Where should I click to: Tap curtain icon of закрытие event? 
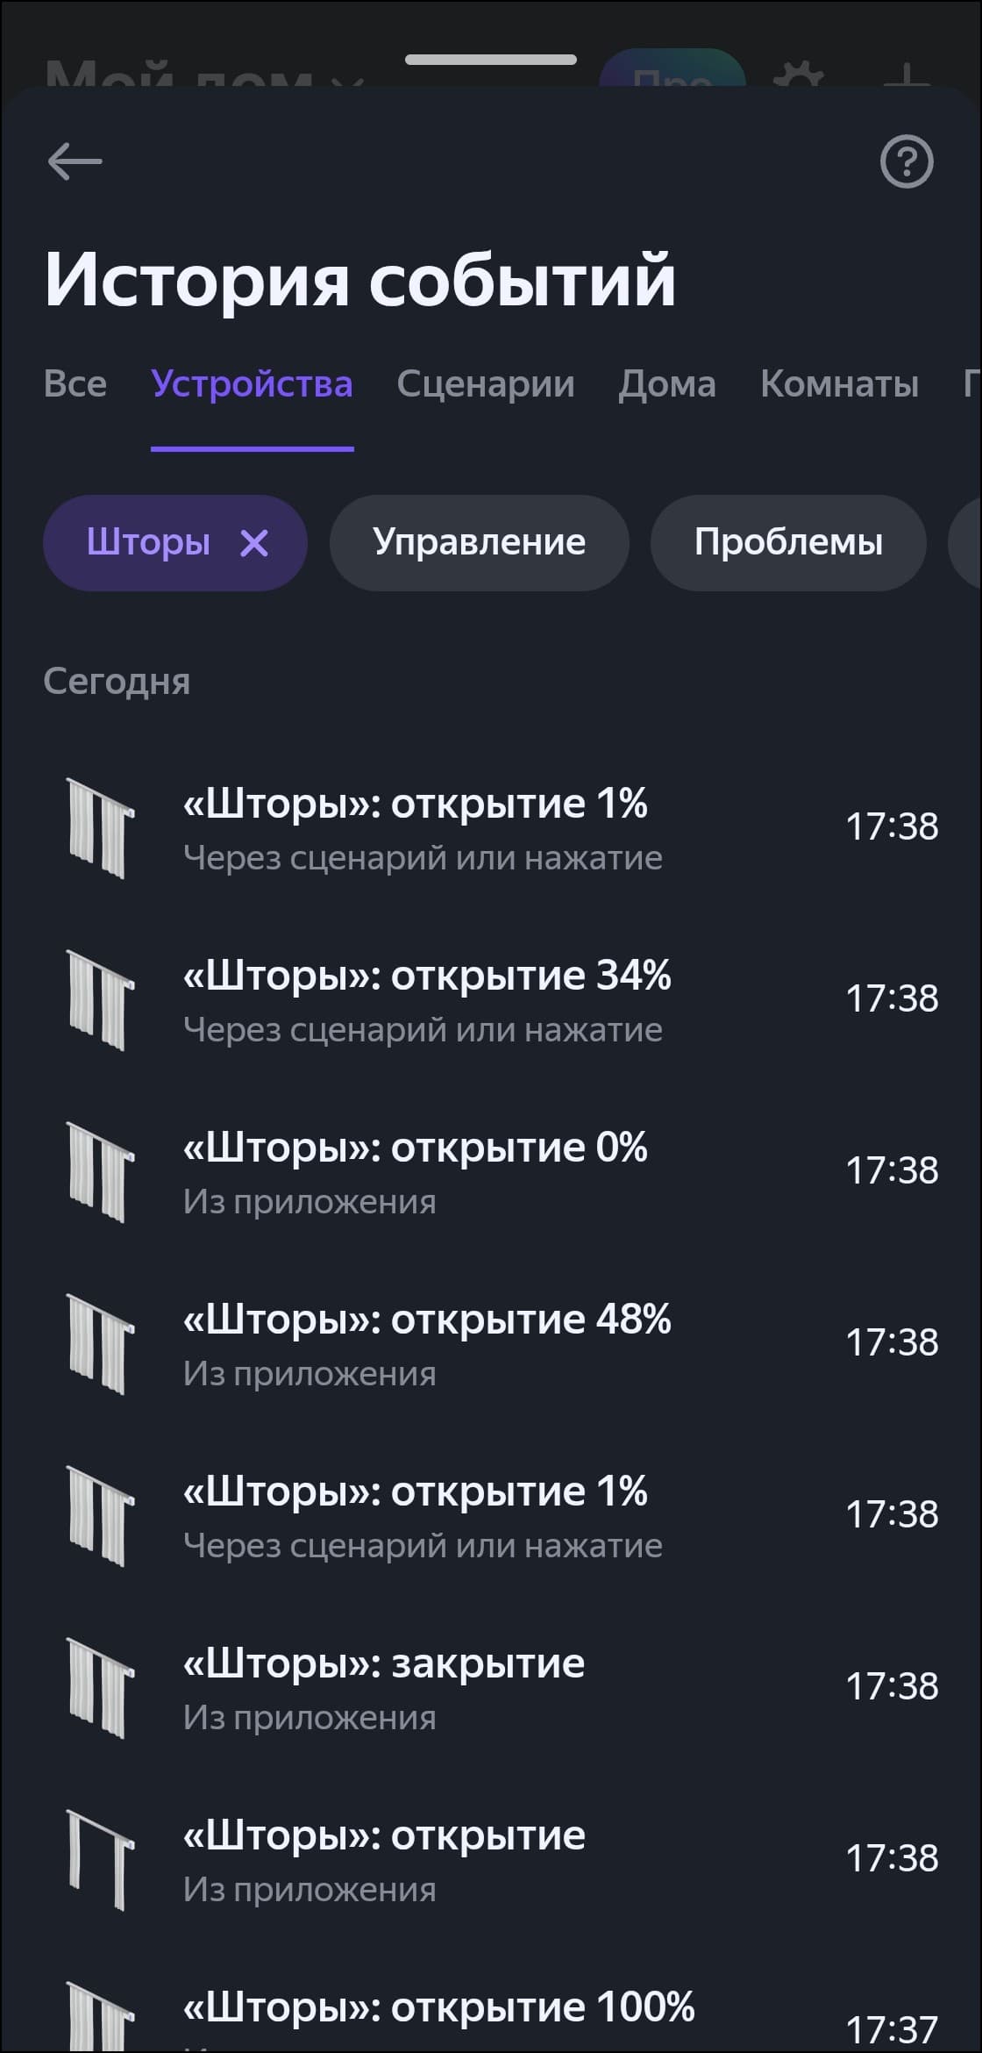99,1688
